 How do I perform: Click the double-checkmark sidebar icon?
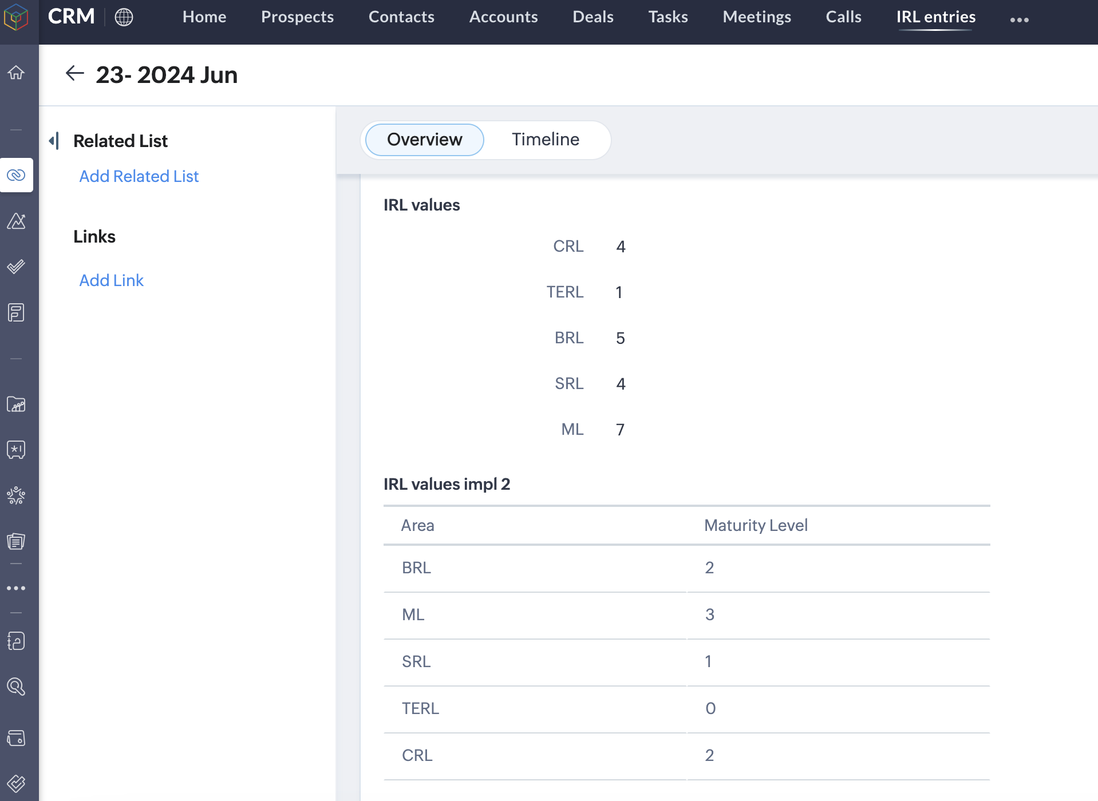coord(16,267)
